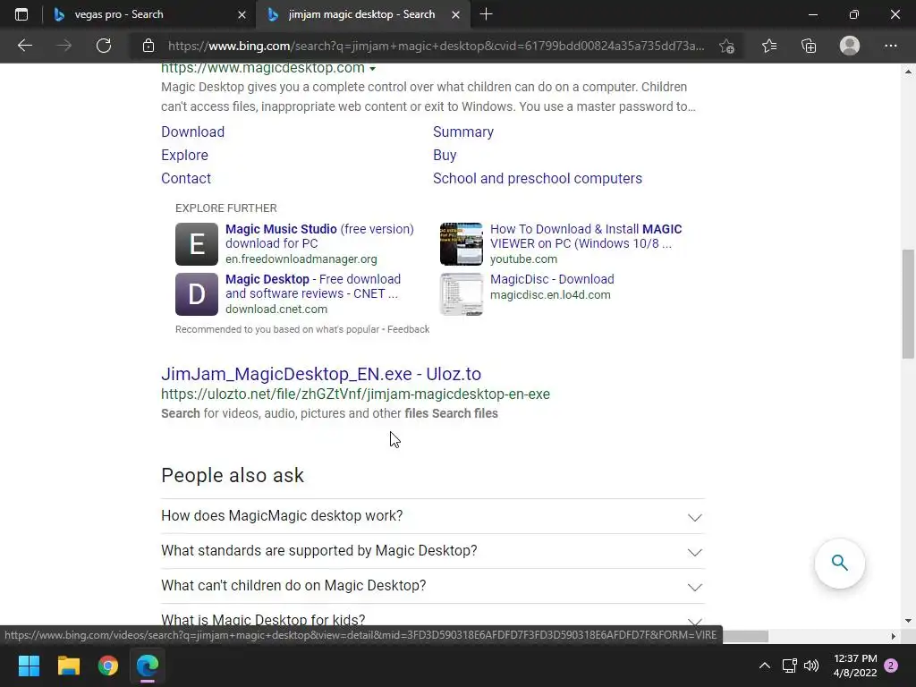Open a new browser tab
The width and height of the screenshot is (916, 687).
[486, 14]
